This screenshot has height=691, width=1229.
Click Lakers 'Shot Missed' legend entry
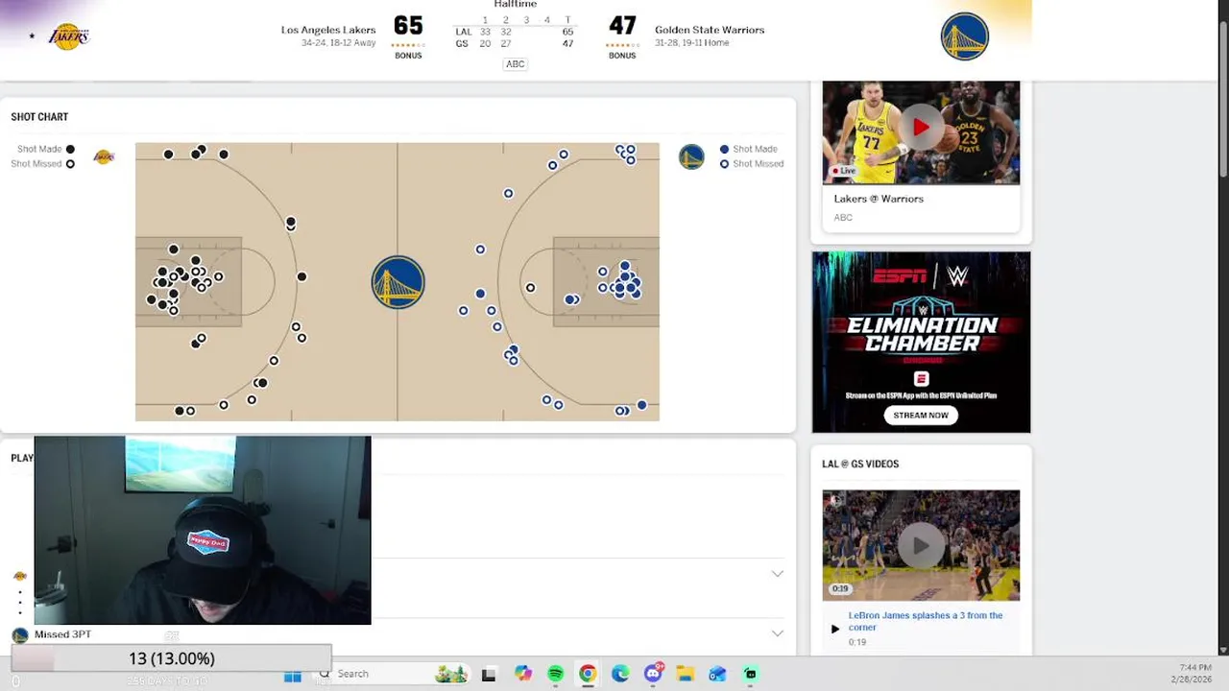(x=42, y=164)
